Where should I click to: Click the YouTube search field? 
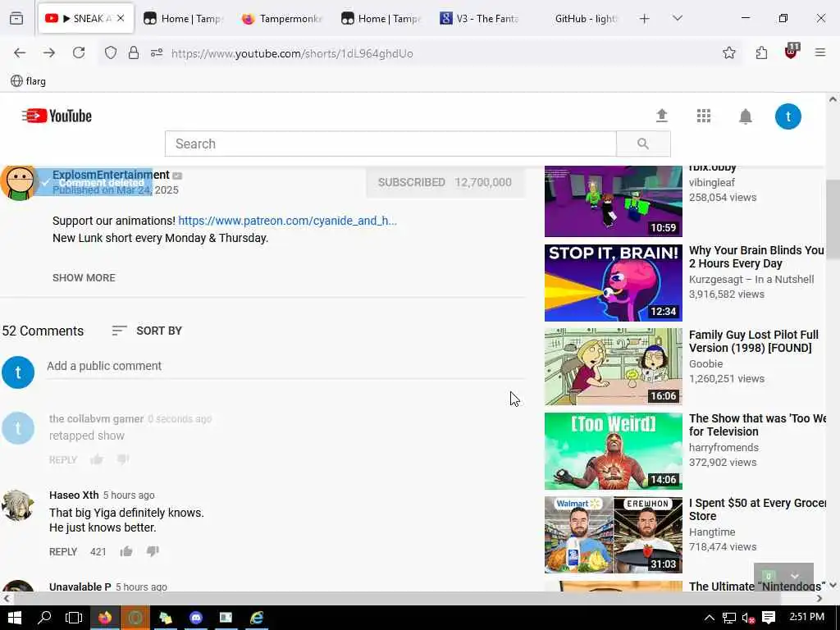390,144
